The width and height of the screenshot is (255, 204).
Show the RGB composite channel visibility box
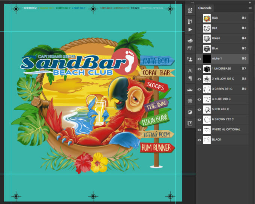pyautogui.click(x=199, y=18)
